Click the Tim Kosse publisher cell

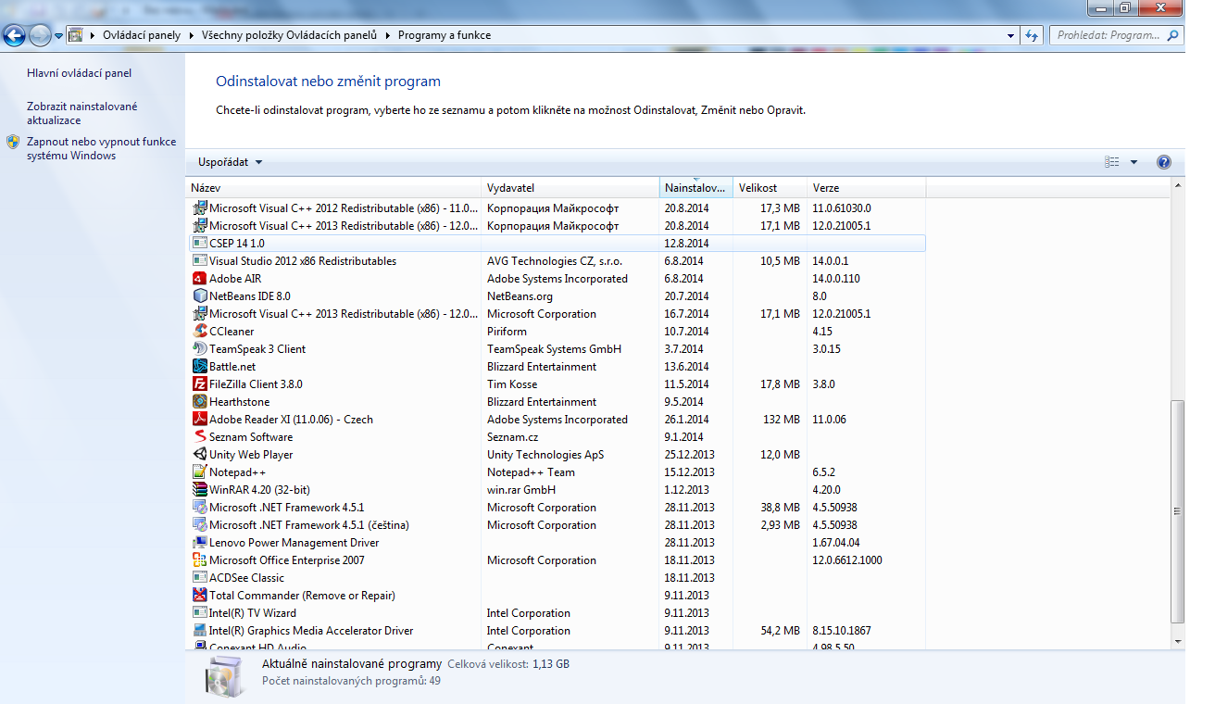pos(512,384)
